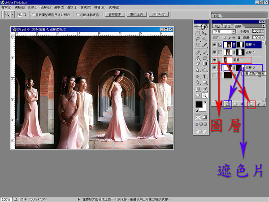Swap foreground and background colors
The height and width of the screenshot is (202, 269).
coord(205,102)
